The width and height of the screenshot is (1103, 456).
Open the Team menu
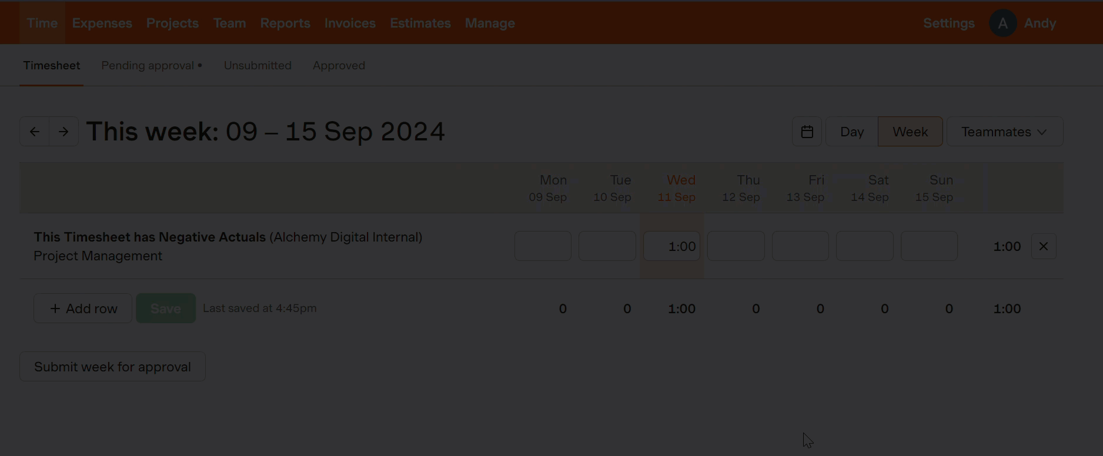pos(229,23)
